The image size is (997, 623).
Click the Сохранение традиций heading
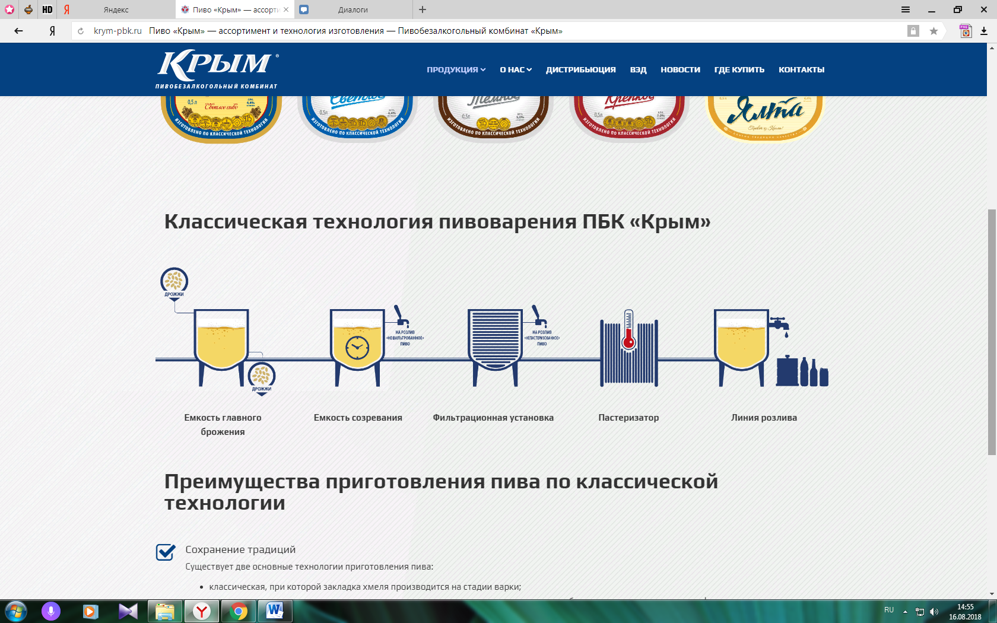coord(240,549)
